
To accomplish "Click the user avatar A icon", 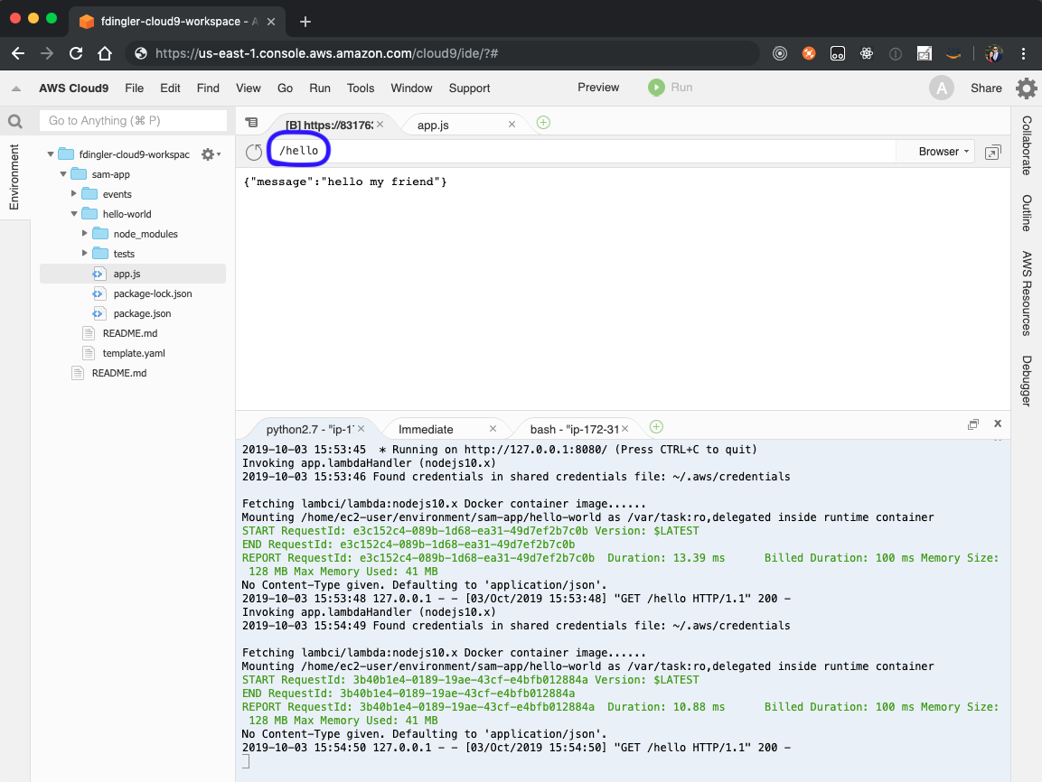I will coord(942,88).
